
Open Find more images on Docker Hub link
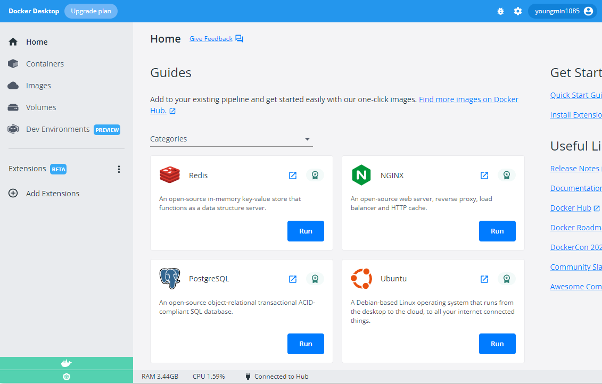click(x=468, y=99)
